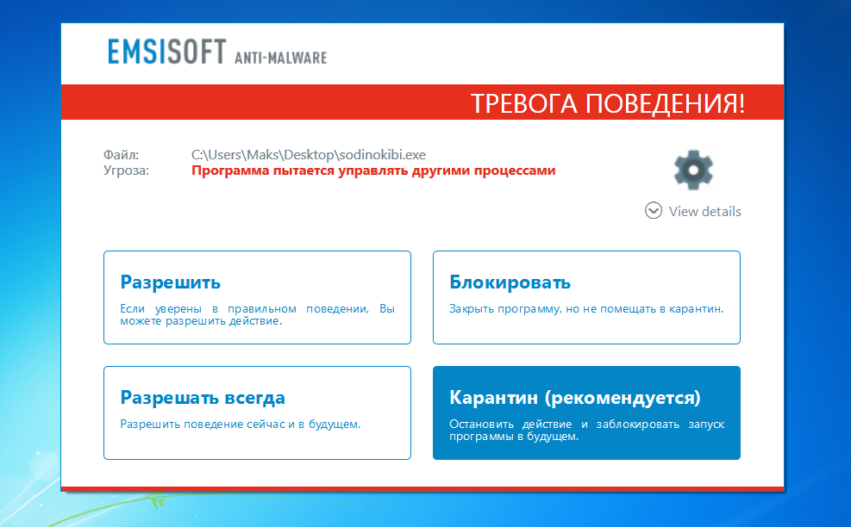This screenshot has height=527, width=851.
Task: Click the red threat description text
Action: coord(373,170)
